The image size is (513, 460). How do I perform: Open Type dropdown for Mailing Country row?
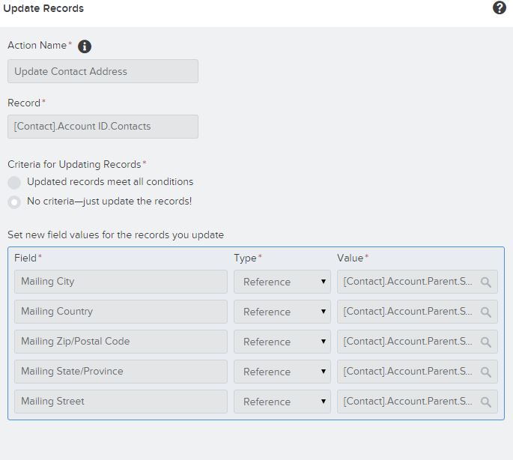click(282, 312)
